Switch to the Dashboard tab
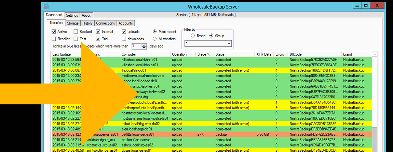This screenshot has width=393, height=152. pyautogui.click(x=54, y=15)
